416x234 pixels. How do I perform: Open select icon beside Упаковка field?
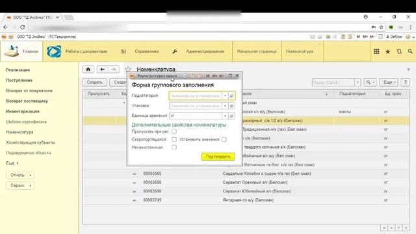(231, 106)
